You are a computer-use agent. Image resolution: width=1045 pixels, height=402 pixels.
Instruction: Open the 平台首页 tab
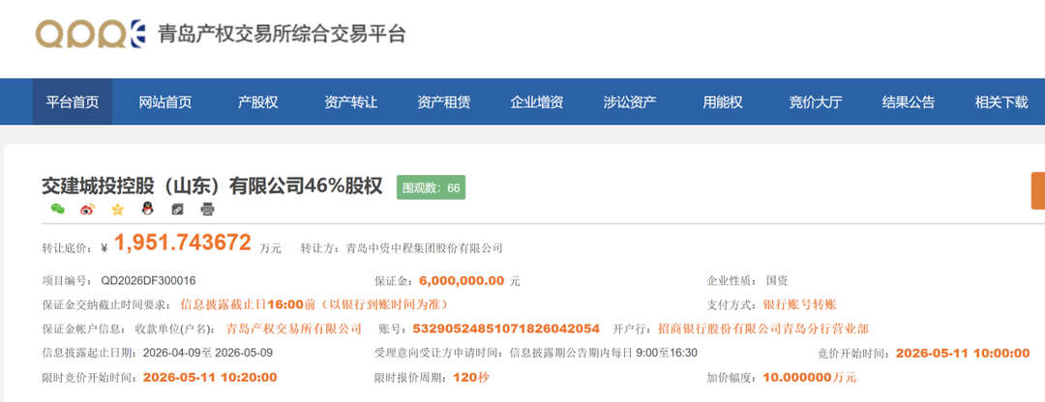73,102
